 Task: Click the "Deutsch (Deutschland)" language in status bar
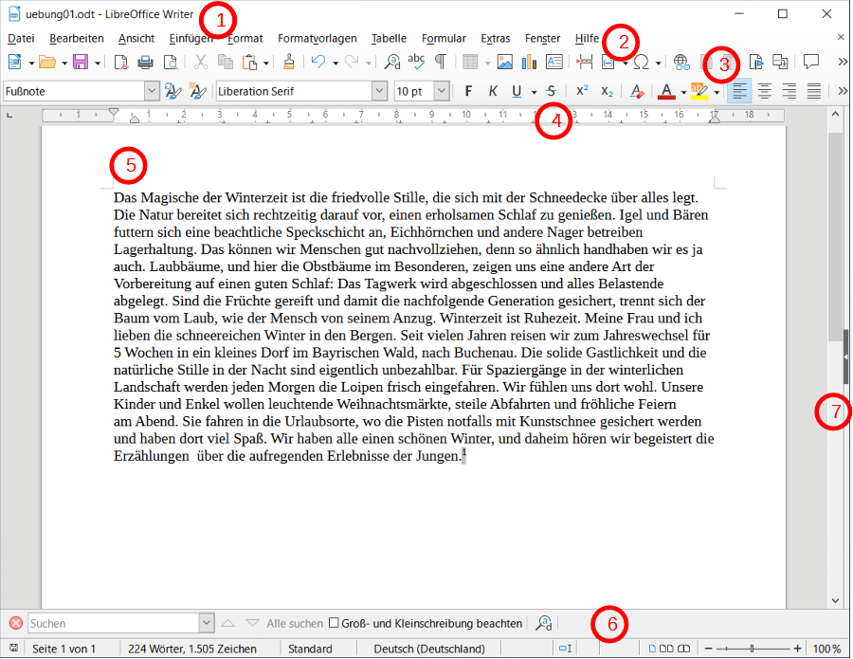point(429,649)
